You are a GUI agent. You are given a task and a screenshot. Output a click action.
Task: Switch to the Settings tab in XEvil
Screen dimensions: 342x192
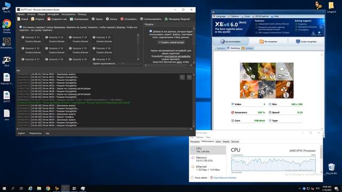click(x=247, y=49)
